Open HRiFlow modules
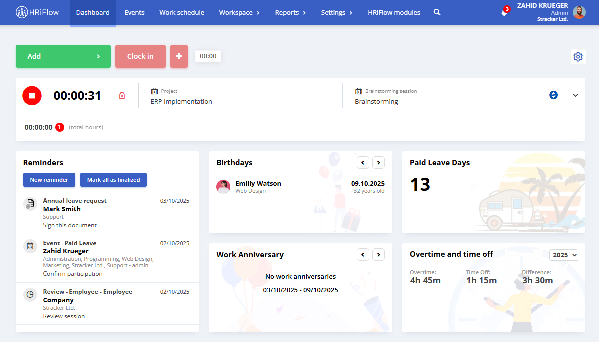 point(394,12)
